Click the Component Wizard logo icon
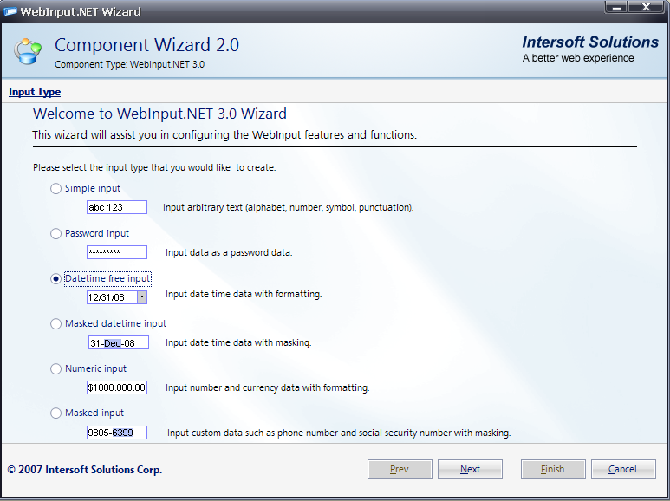Viewport: 670px width, 501px height. click(28, 50)
